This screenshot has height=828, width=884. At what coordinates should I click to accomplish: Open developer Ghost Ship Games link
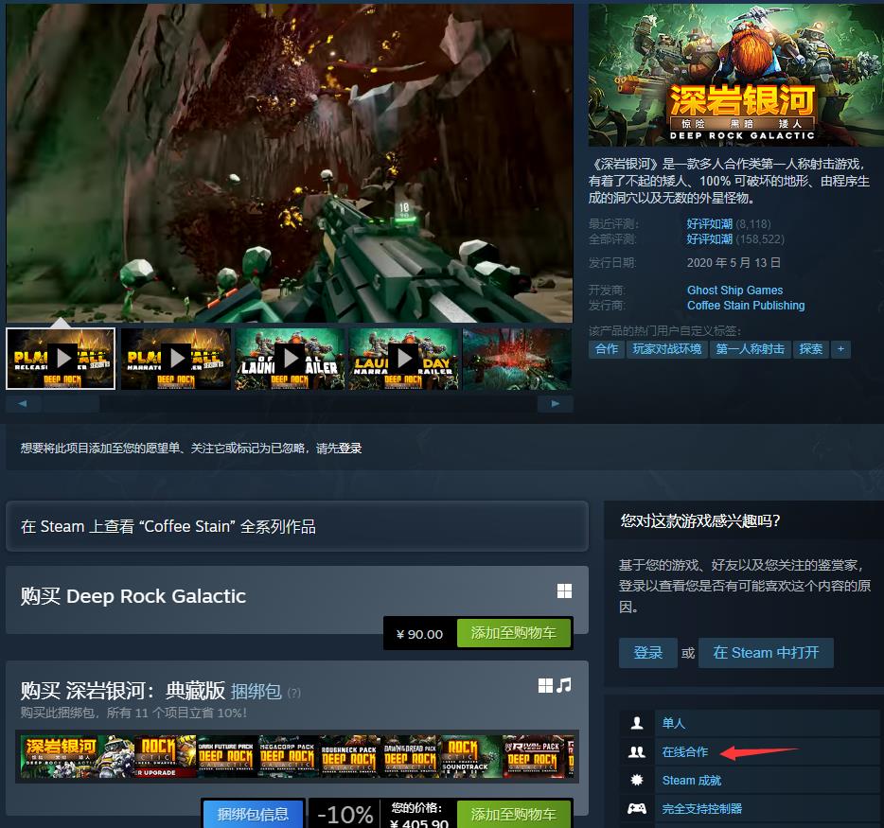click(x=734, y=290)
